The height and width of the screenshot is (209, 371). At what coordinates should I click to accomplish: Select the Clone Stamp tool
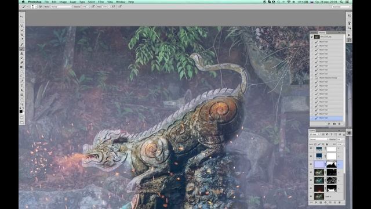pos(22,53)
